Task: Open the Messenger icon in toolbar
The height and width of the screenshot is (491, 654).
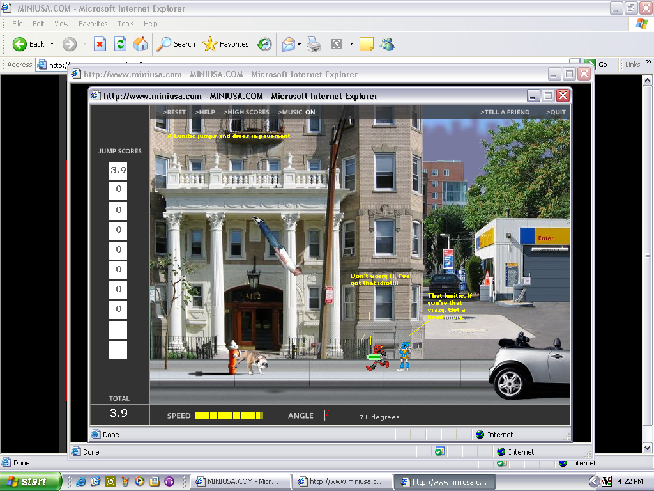Action: [386, 44]
